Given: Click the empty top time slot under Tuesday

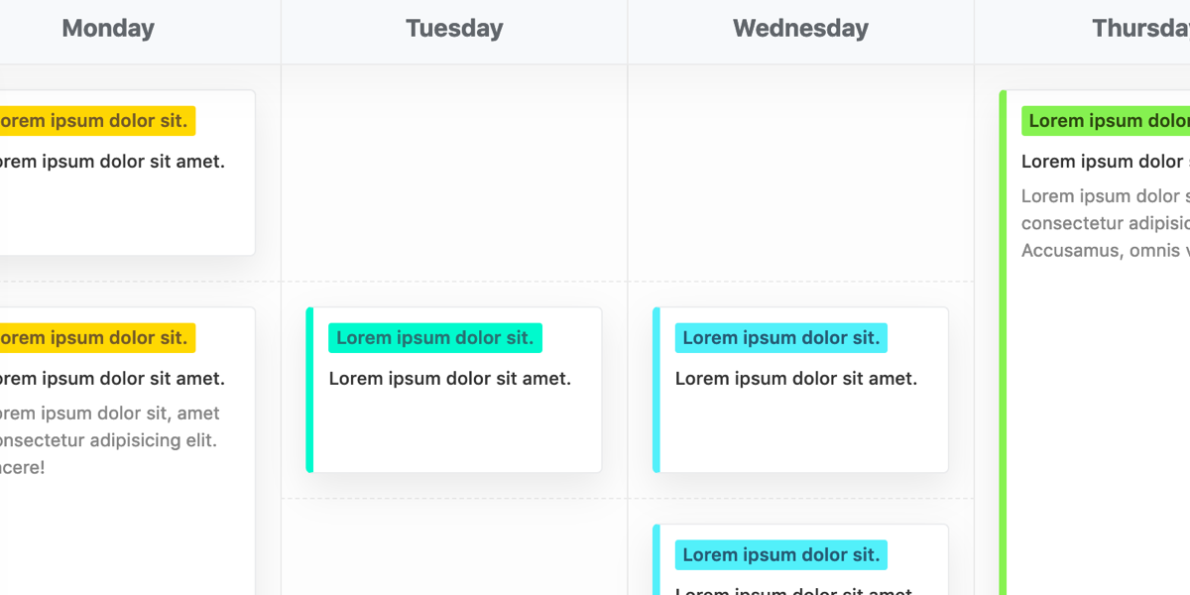Looking at the screenshot, I should point(454,174).
